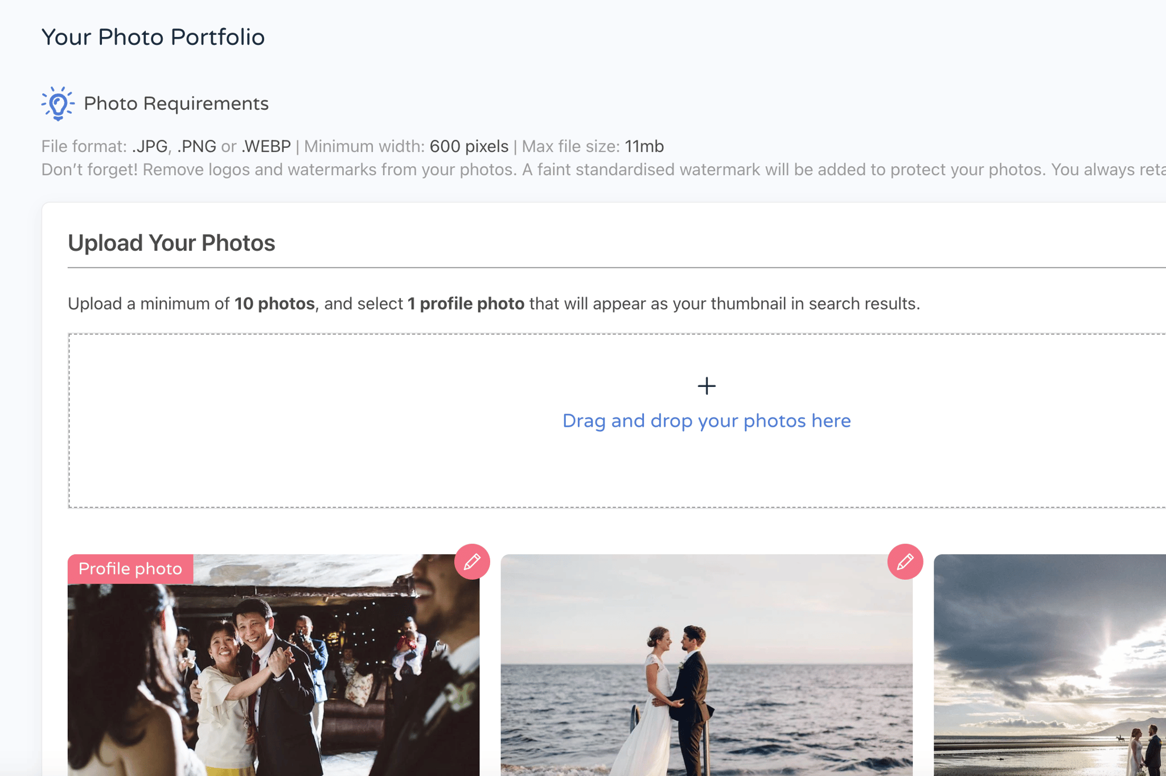Image resolution: width=1166 pixels, height=776 pixels.
Task: Open the cloudy beach sunburst photo thumbnail
Action: click(1050, 666)
